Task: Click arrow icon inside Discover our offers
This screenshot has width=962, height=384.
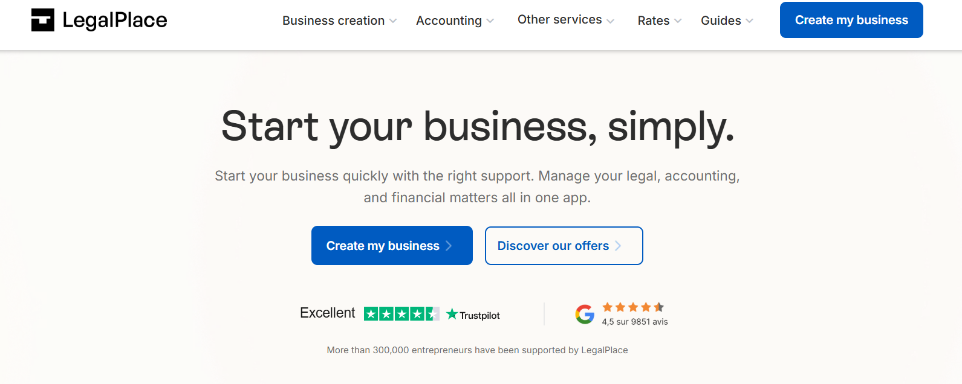Action: pos(618,246)
